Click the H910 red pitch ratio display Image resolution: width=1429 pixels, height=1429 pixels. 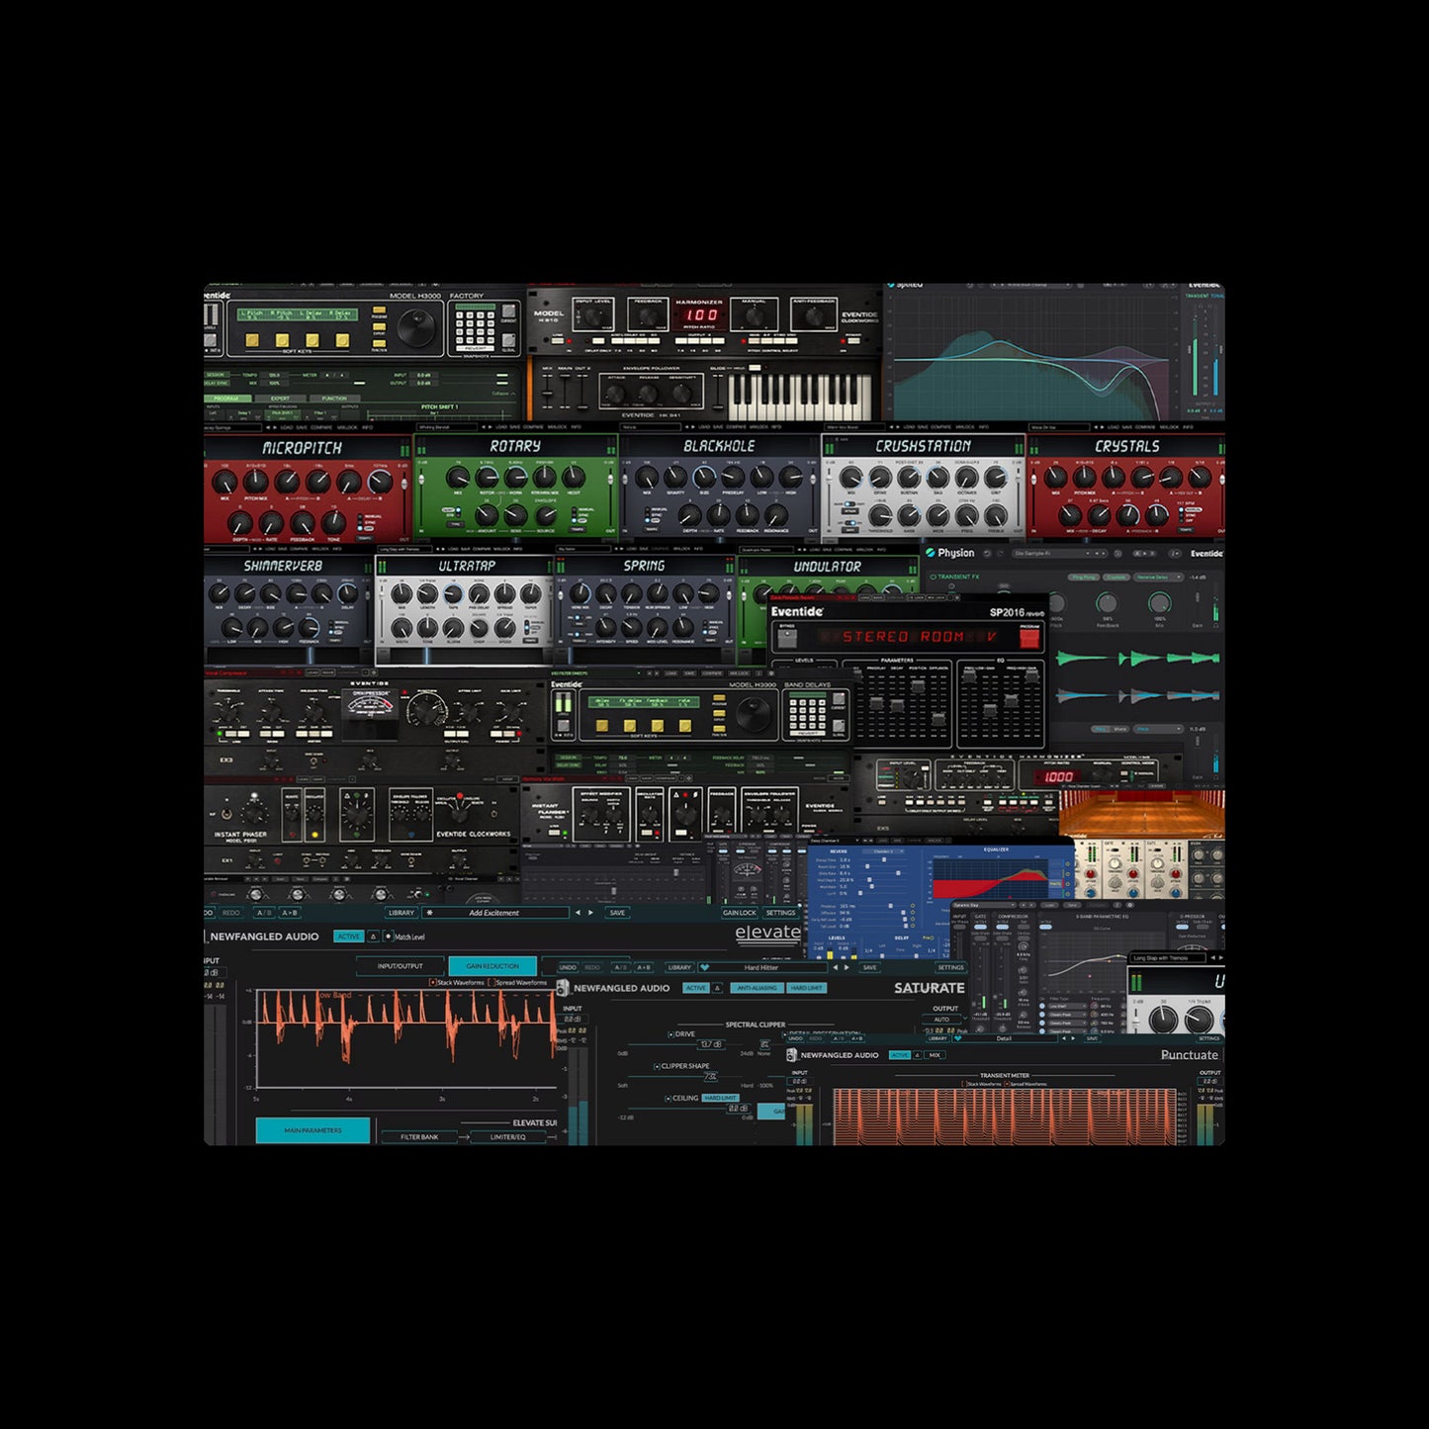tap(701, 315)
